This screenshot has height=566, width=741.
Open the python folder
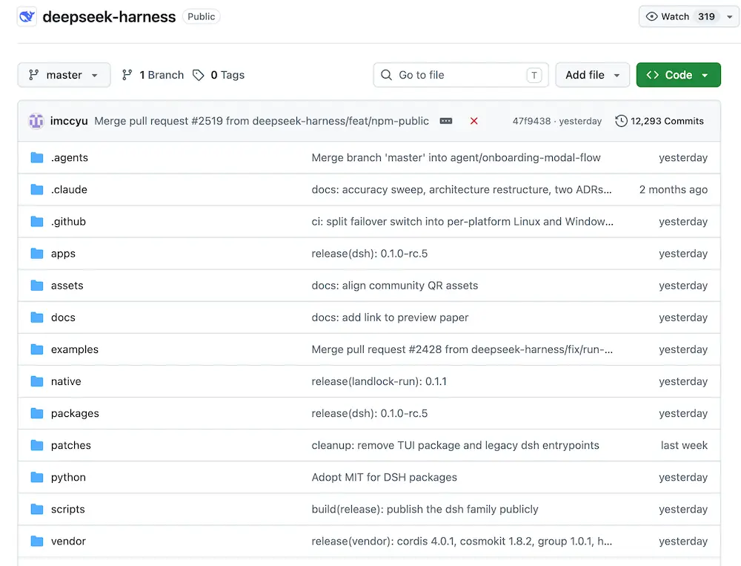point(68,477)
